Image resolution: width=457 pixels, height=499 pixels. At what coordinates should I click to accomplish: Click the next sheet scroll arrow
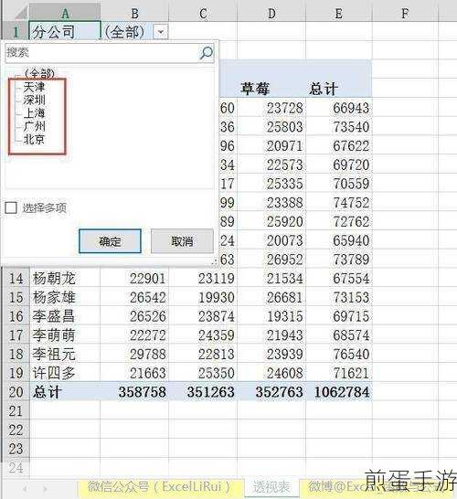pyautogui.click(x=45, y=488)
